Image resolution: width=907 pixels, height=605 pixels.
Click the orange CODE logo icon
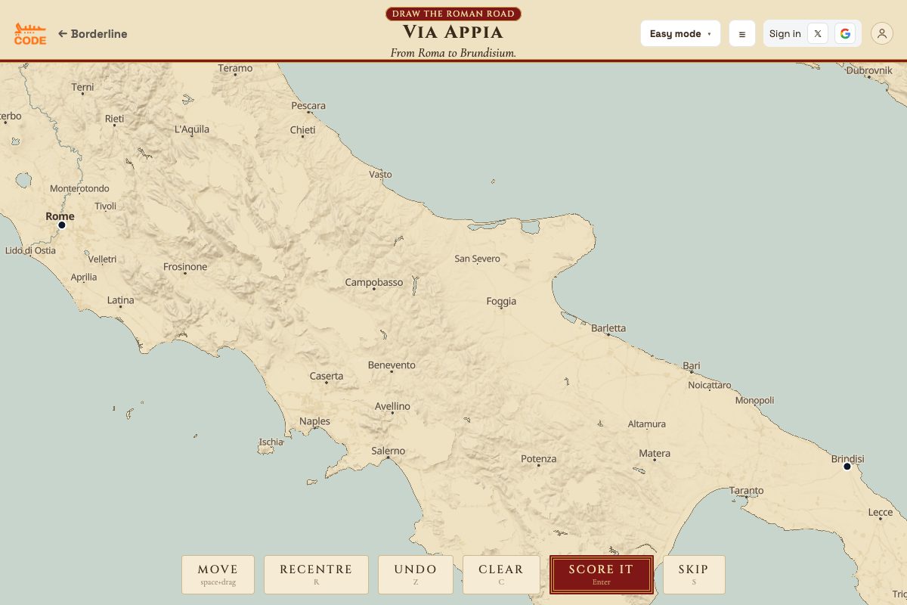[30, 33]
